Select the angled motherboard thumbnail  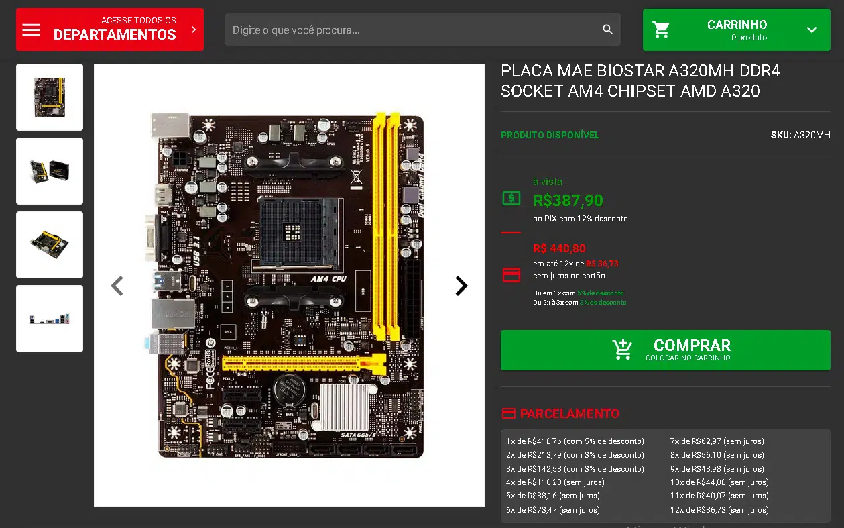[50, 245]
